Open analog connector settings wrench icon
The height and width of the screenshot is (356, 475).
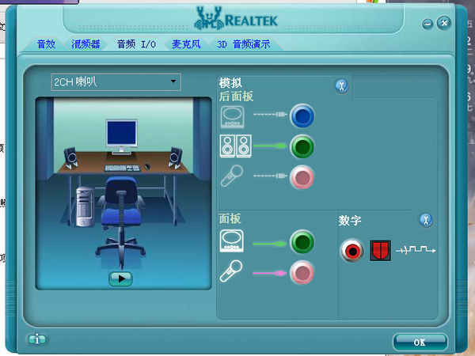342,86
